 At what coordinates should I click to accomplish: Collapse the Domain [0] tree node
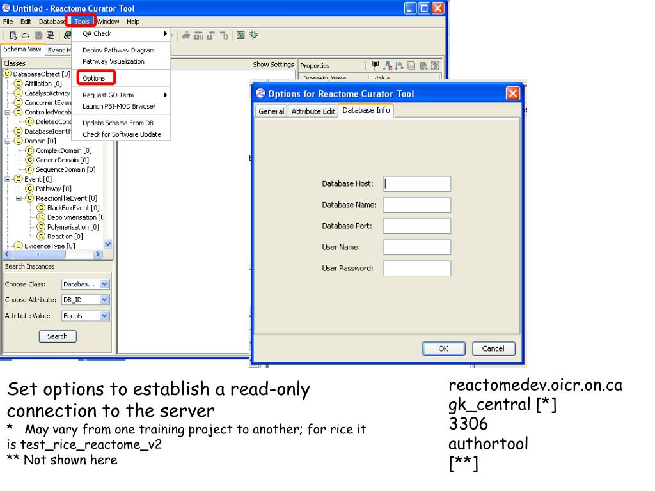[x=7, y=141]
